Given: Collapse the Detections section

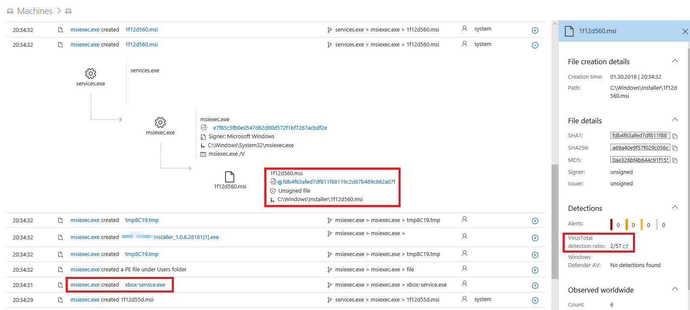Looking at the screenshot, I should (x=675, y=208).
